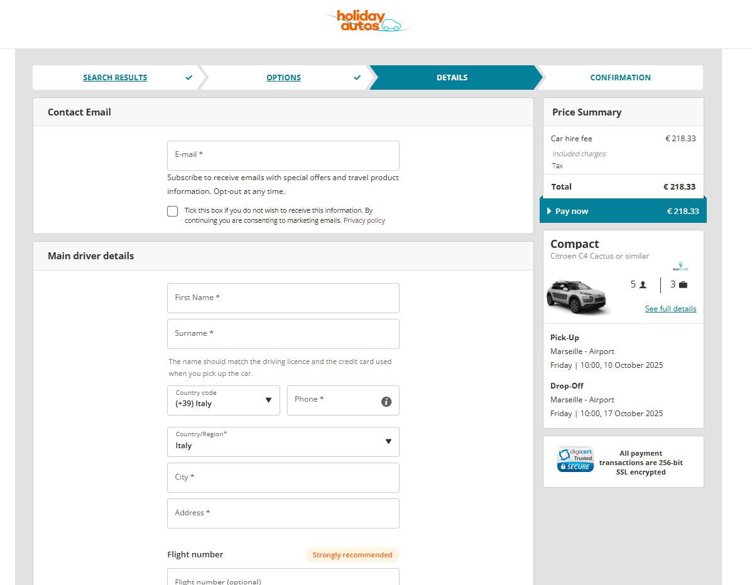Screen dimensions: 752x585
Task: Click the DigiCert Trusted SECURE badge
Action: pyautogui.click(x=575, y=459)
